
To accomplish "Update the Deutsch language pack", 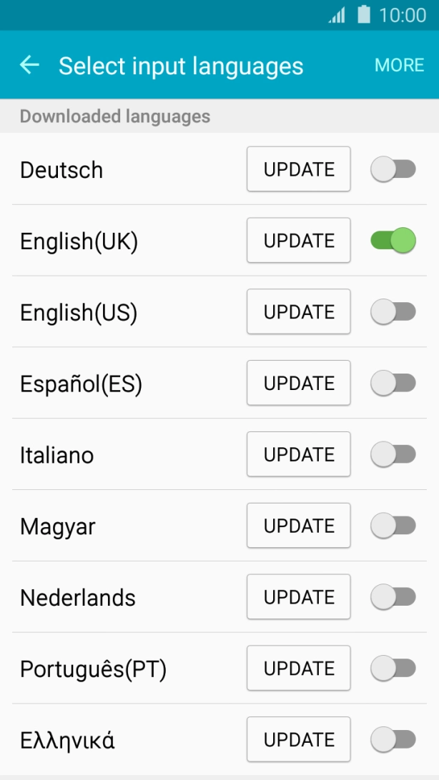I will (298, 169).
